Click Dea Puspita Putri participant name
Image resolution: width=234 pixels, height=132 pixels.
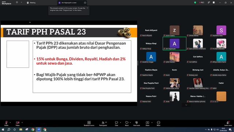[x=151, y=83]
